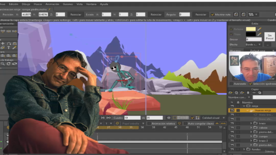Open the Edición menu
Image resolution: width=276 pixels, height=155 pixels.
(13, 4)
